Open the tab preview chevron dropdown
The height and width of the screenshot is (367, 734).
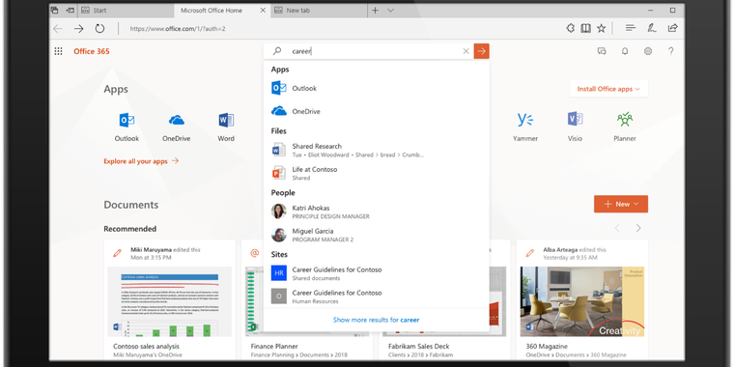click(x=390, y=11)
